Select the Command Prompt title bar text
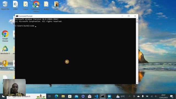The height and width of the screenshot is (99, 176). (x=25, y=16)
